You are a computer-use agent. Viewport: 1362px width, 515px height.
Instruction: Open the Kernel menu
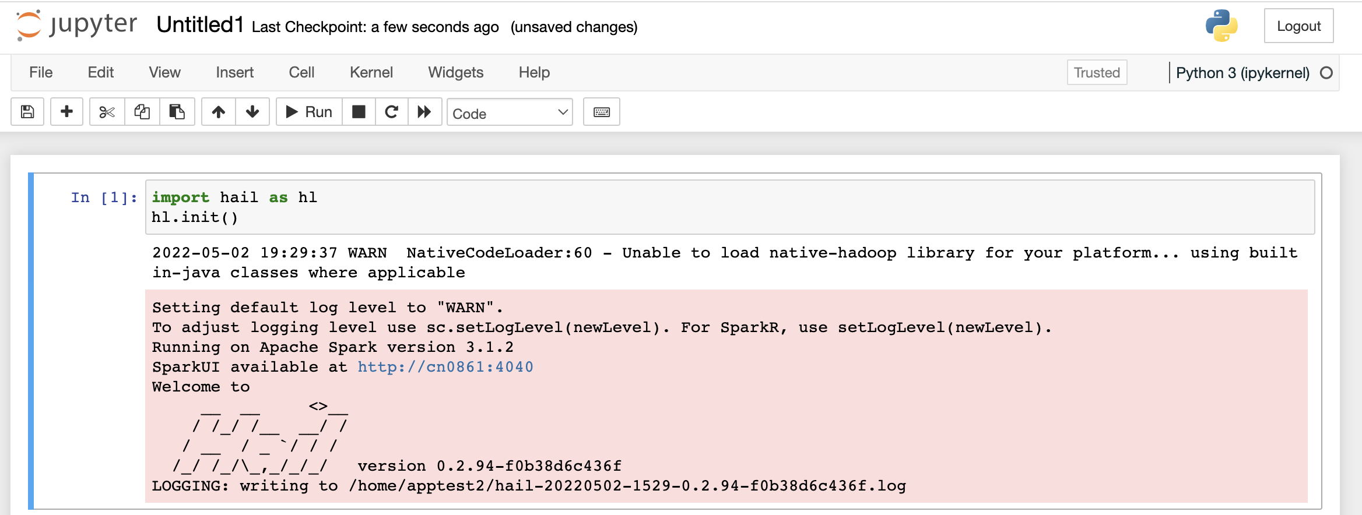pos(371,72)
